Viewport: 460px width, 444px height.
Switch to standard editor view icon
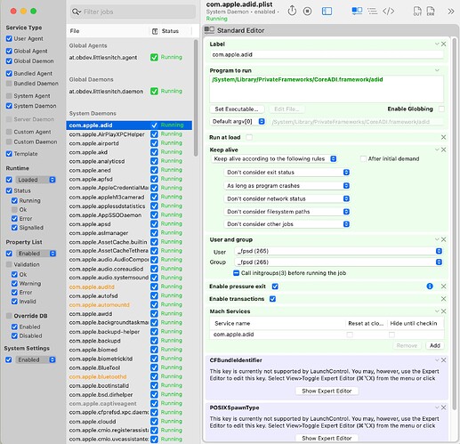[357, 11]
